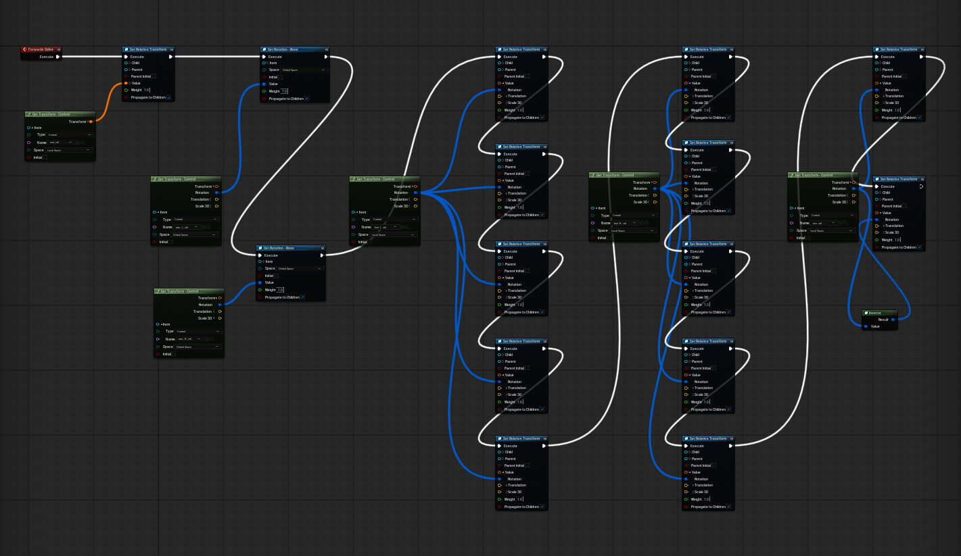Toggle Initial on Set Rotation - Bone fed by arm_R_ctrl
The image size is (961, 556).
point(277,276)
